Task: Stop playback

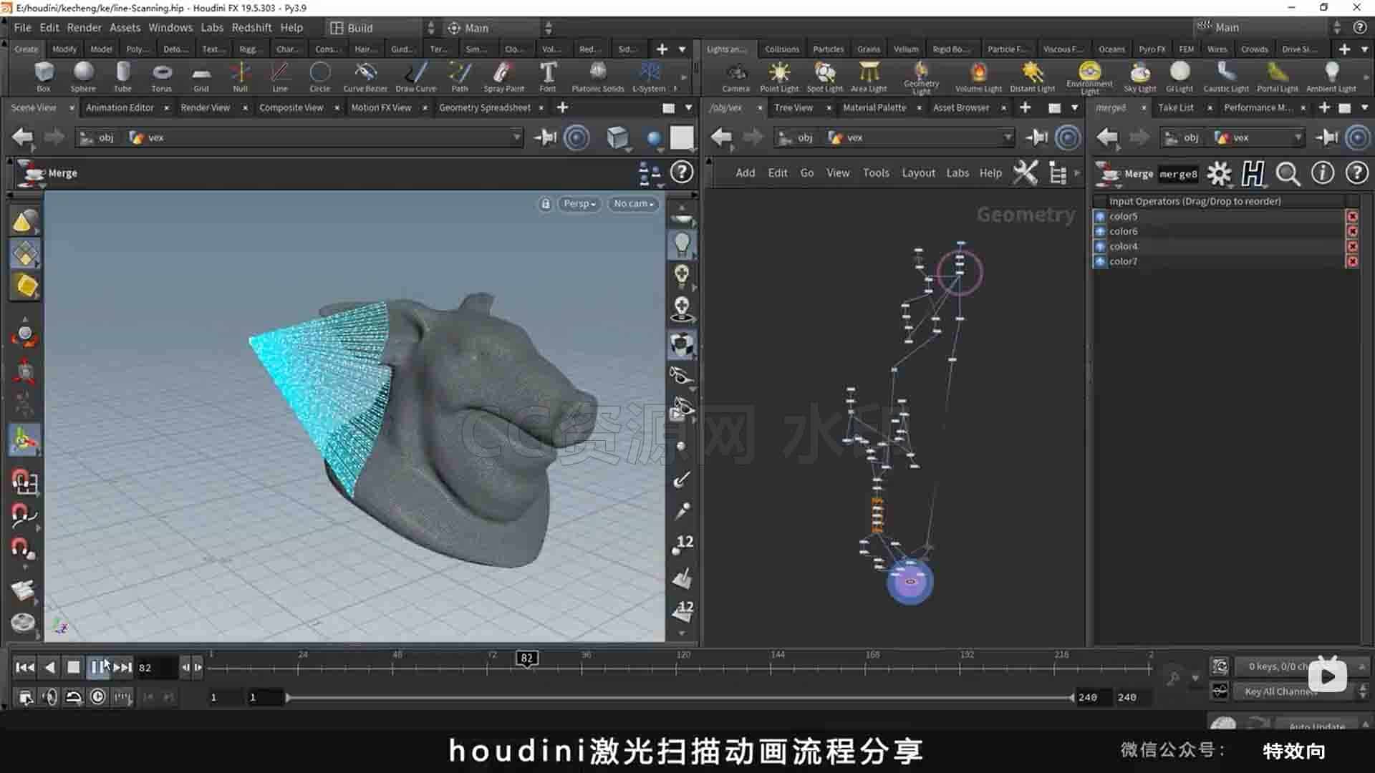Action: [73, 667]
